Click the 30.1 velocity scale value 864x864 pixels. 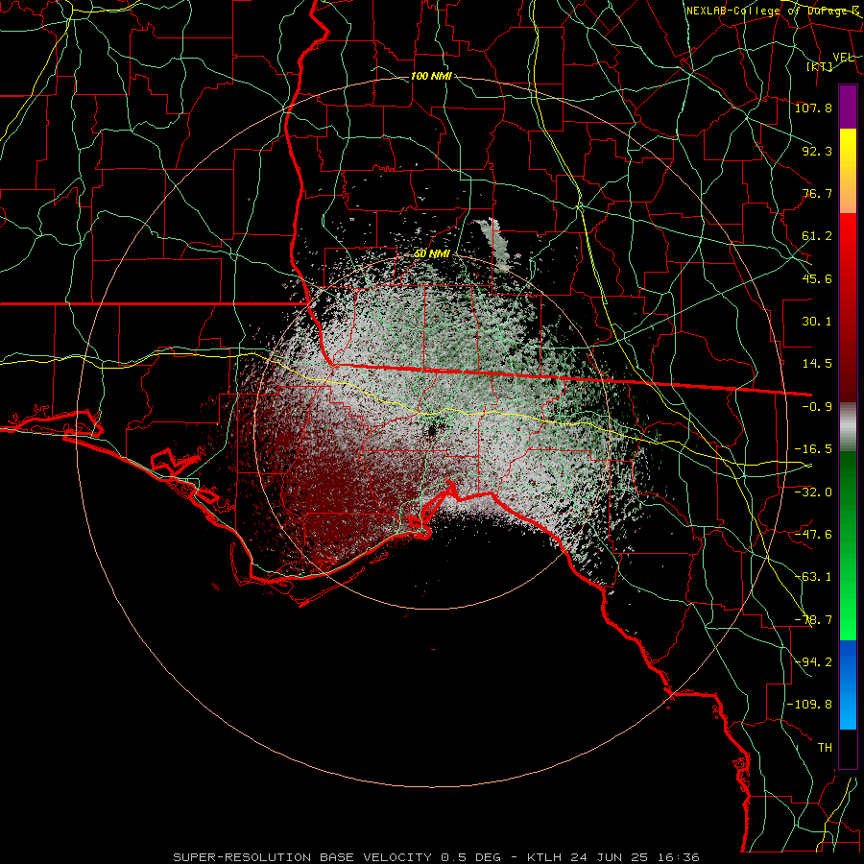817,322
